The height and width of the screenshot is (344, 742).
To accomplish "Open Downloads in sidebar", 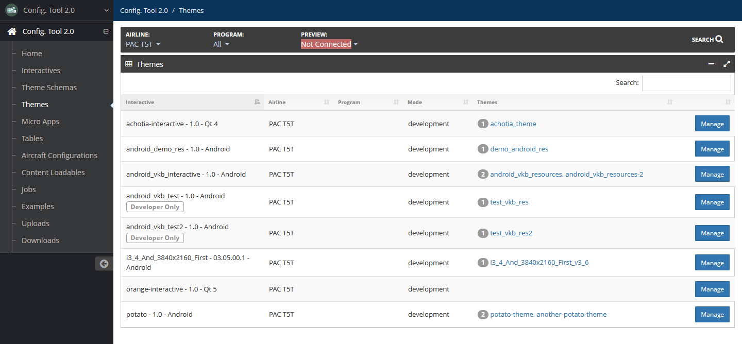I will pyautogui.click(x=40, y=240).
